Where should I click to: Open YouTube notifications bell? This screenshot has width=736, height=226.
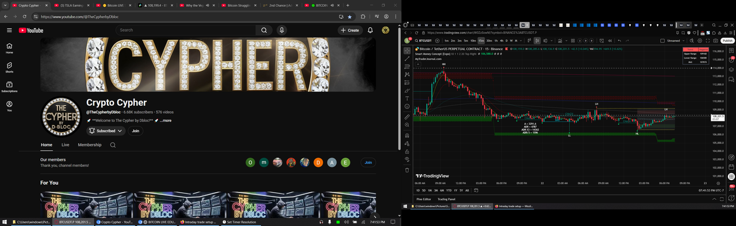(x=370, y=30)
